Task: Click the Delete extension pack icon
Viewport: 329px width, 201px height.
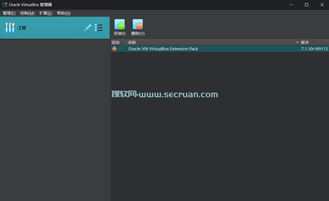Action: 138,24
